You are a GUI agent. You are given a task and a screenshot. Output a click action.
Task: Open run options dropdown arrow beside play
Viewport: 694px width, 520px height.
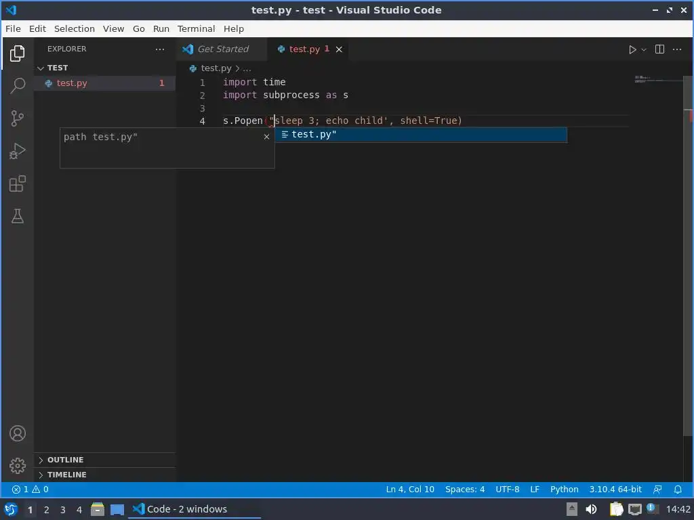644,49
